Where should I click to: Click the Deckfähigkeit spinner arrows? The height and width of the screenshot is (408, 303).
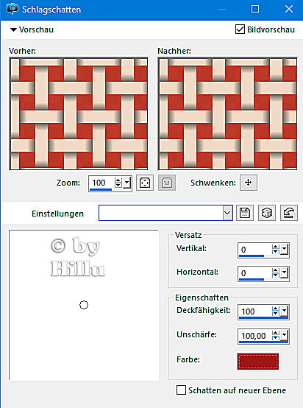point(276,312)
